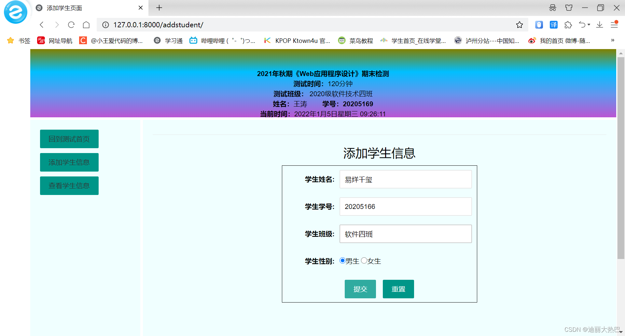Open the 书签 bookmarks star

(19, 41)
